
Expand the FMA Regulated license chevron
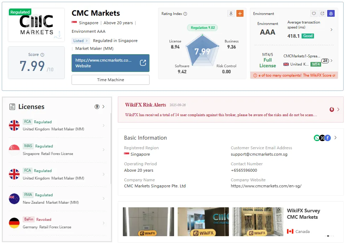point(103,199)
